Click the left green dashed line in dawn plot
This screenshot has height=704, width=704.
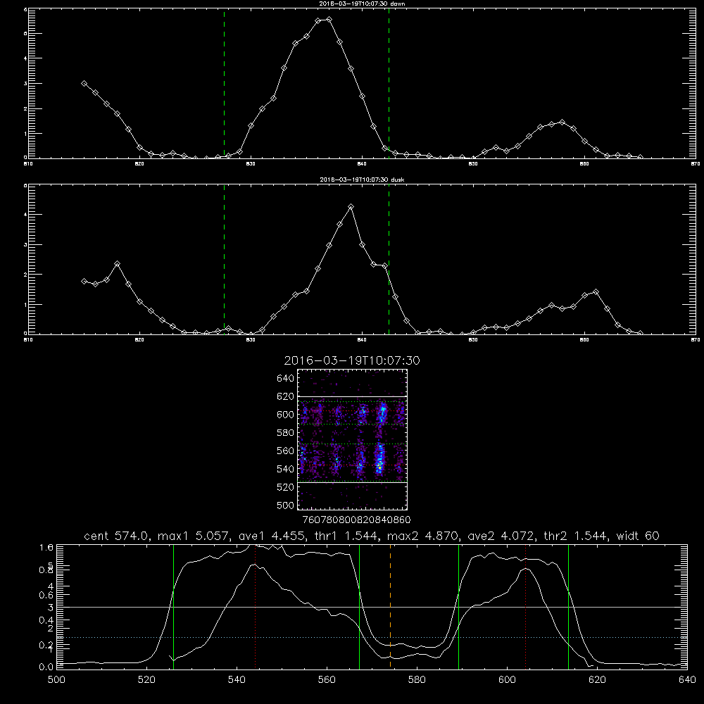(224, 83)
